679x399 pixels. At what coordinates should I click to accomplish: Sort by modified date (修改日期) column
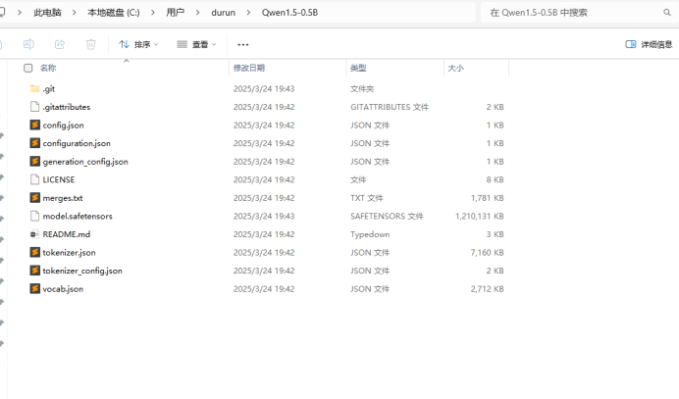[x=249, y=68]
